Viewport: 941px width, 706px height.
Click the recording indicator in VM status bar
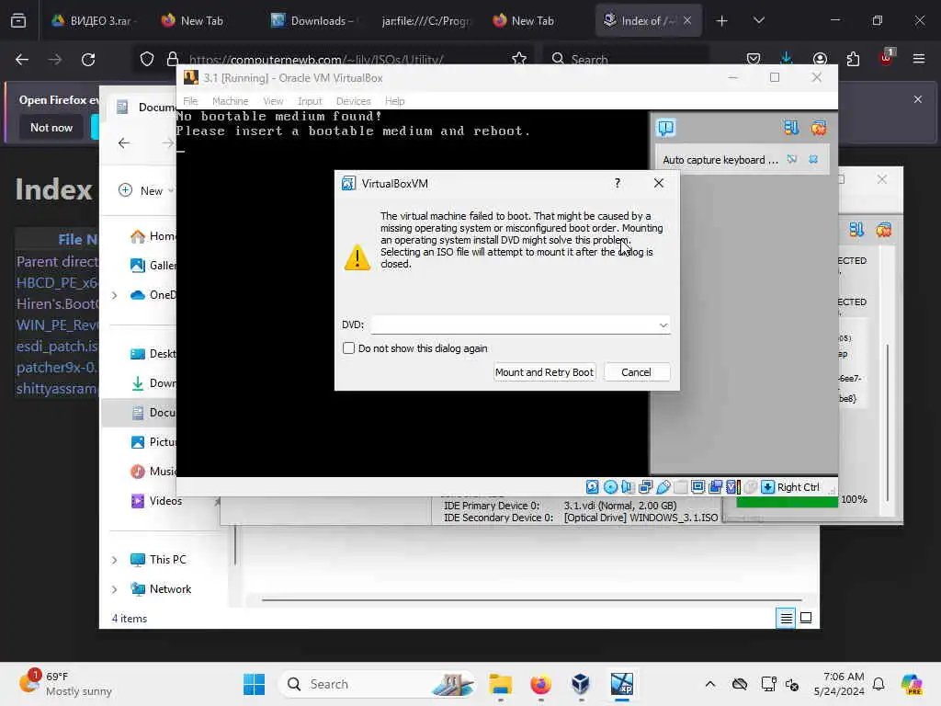tap(715, 487)
